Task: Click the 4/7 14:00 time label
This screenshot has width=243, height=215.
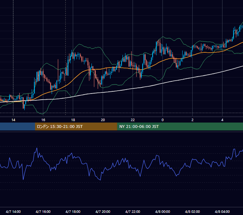Action: point(13,211)
